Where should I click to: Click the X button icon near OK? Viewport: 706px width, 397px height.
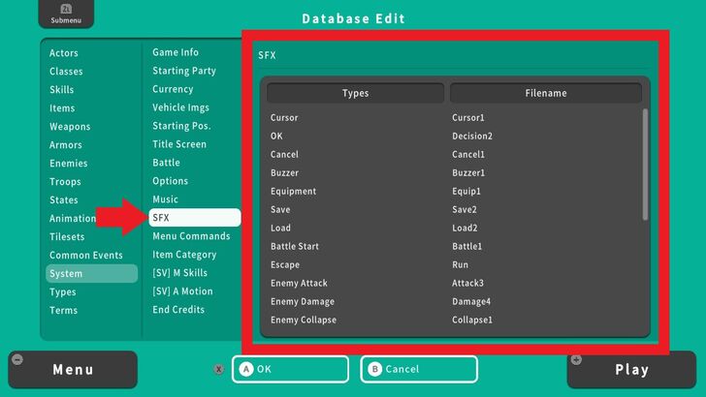pyautogui.click(x=218, y=369)
